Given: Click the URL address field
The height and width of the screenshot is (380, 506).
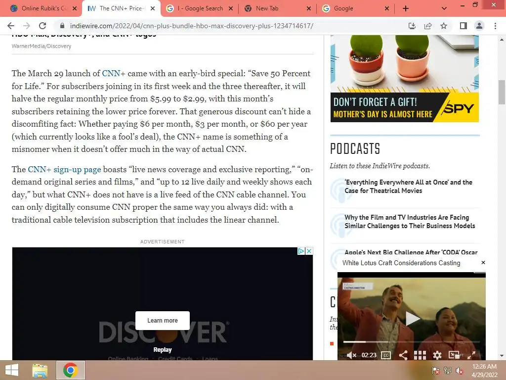Looking at the screenshot, I should [x=191, y=26].
